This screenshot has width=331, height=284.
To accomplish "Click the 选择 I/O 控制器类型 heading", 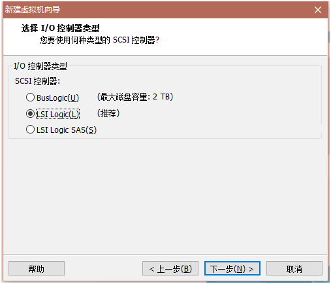I will (x=61, y=28).
